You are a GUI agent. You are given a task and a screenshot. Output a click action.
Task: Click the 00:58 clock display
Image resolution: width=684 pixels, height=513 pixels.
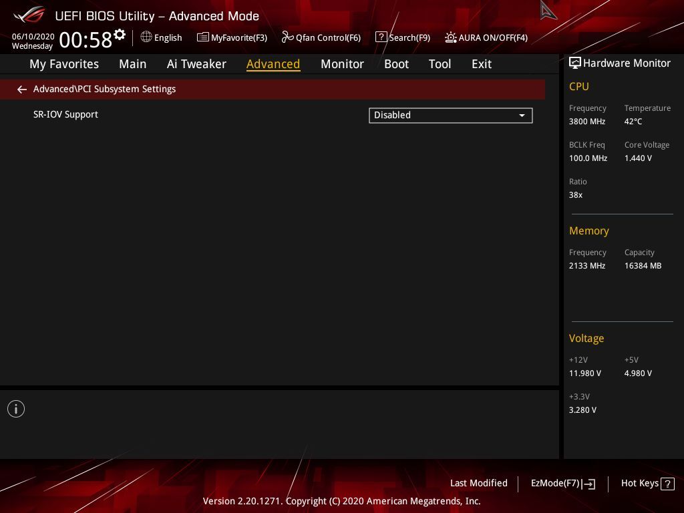pyautogui.click(x=85, y=40)
